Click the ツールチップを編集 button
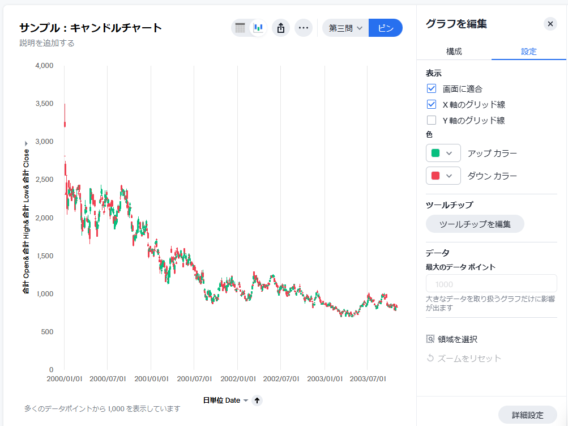Image resolution: width=568 pixels, height=426 pixels. [475, 224]
